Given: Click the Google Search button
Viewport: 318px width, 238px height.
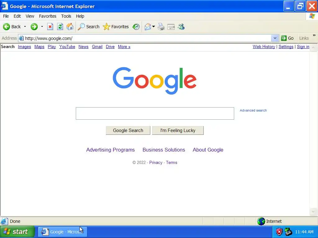Looking at the screenshot, I should coord(128,130).
